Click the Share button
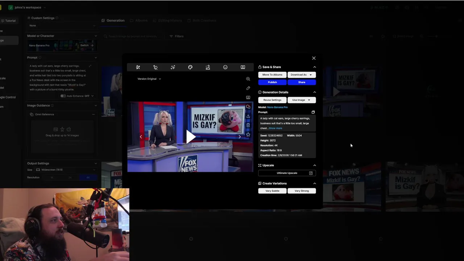The height and width of the screenshot is (261, 464). point(302,82)
